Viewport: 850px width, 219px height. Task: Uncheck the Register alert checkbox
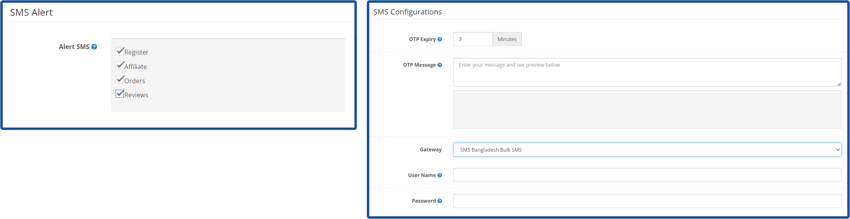(119, 51)
